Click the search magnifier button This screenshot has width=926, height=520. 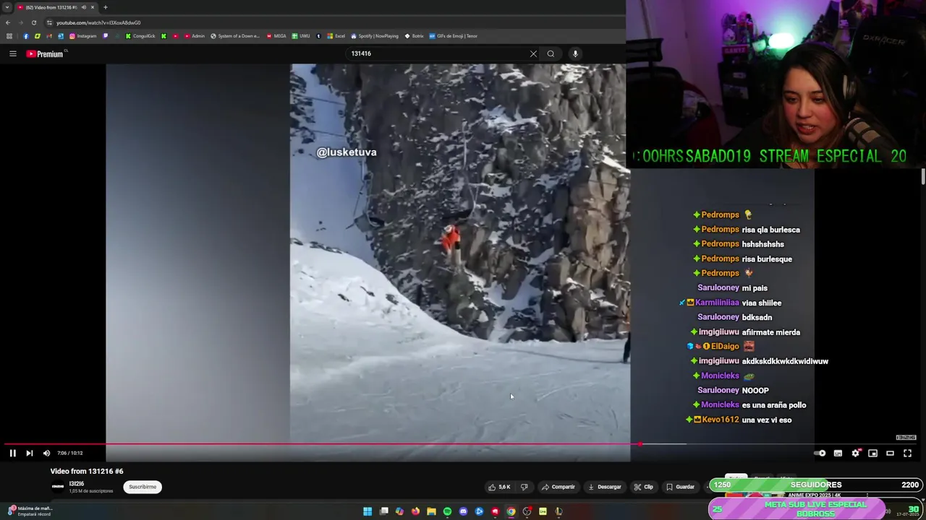pos(551,53)
